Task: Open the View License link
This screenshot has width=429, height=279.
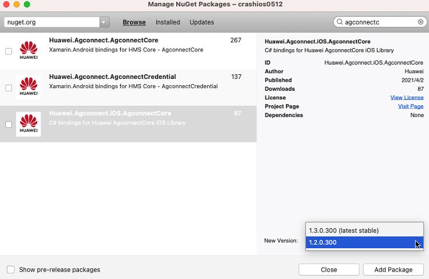Action: pyautogui.click(x=407, y=98)
